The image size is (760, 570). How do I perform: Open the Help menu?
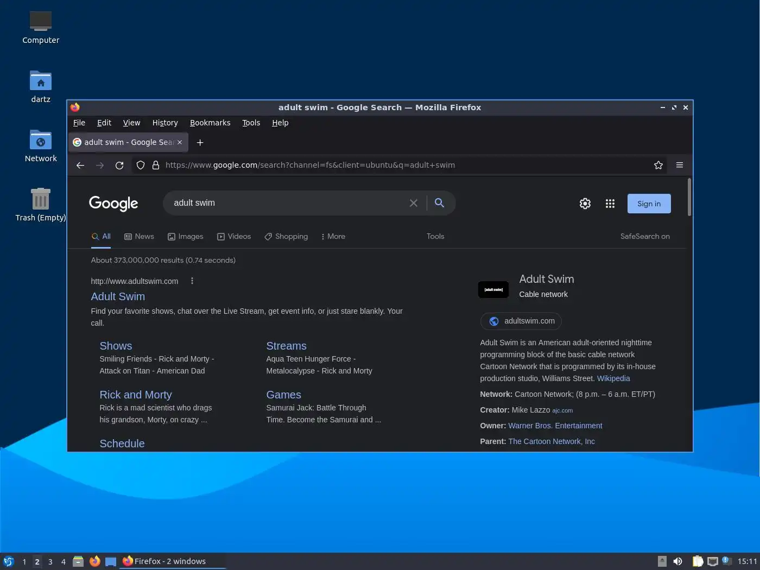(280, 123)
